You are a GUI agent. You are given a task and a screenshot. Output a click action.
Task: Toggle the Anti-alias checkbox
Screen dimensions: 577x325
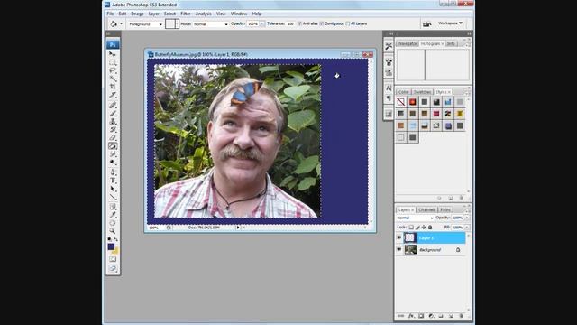(x=299, y=23)
